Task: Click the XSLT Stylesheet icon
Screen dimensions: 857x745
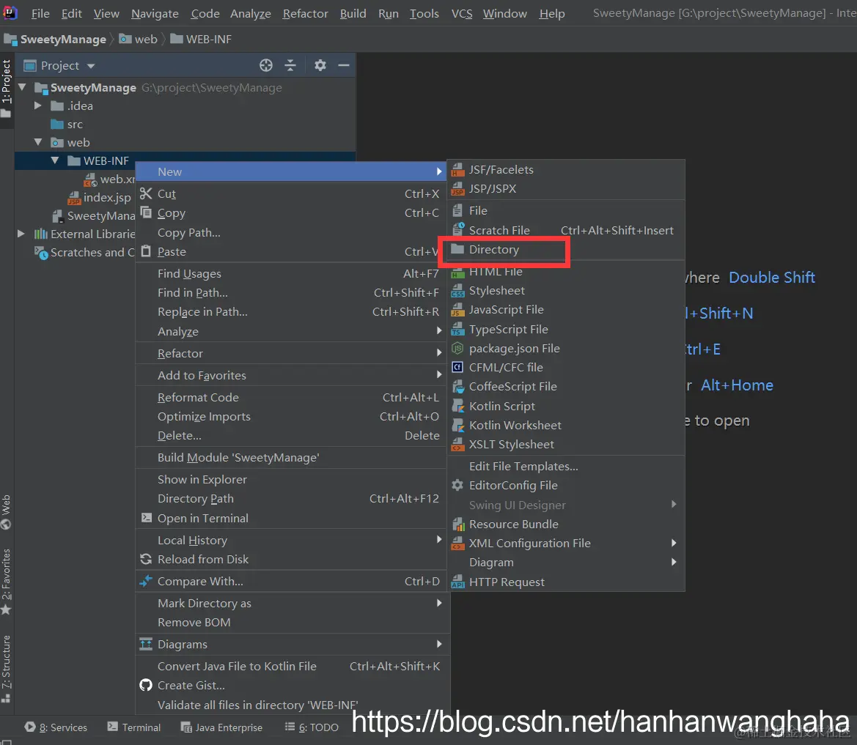Action: tap(457, 445)
